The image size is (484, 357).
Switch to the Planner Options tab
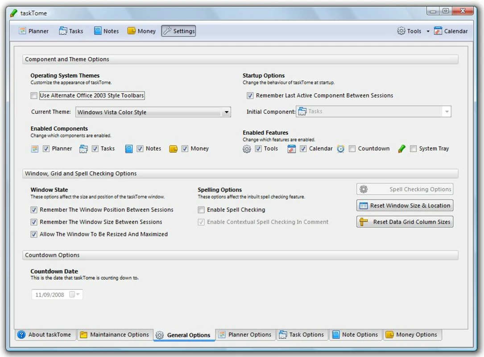point(245,334)
